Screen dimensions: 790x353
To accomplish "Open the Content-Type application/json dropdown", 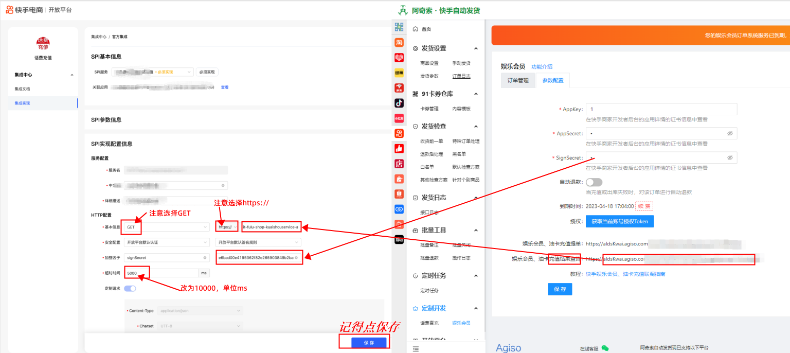I will tap(201, 311).
